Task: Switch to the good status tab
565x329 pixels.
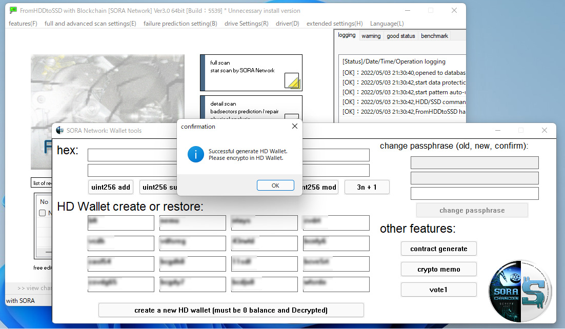Action: 401,36
